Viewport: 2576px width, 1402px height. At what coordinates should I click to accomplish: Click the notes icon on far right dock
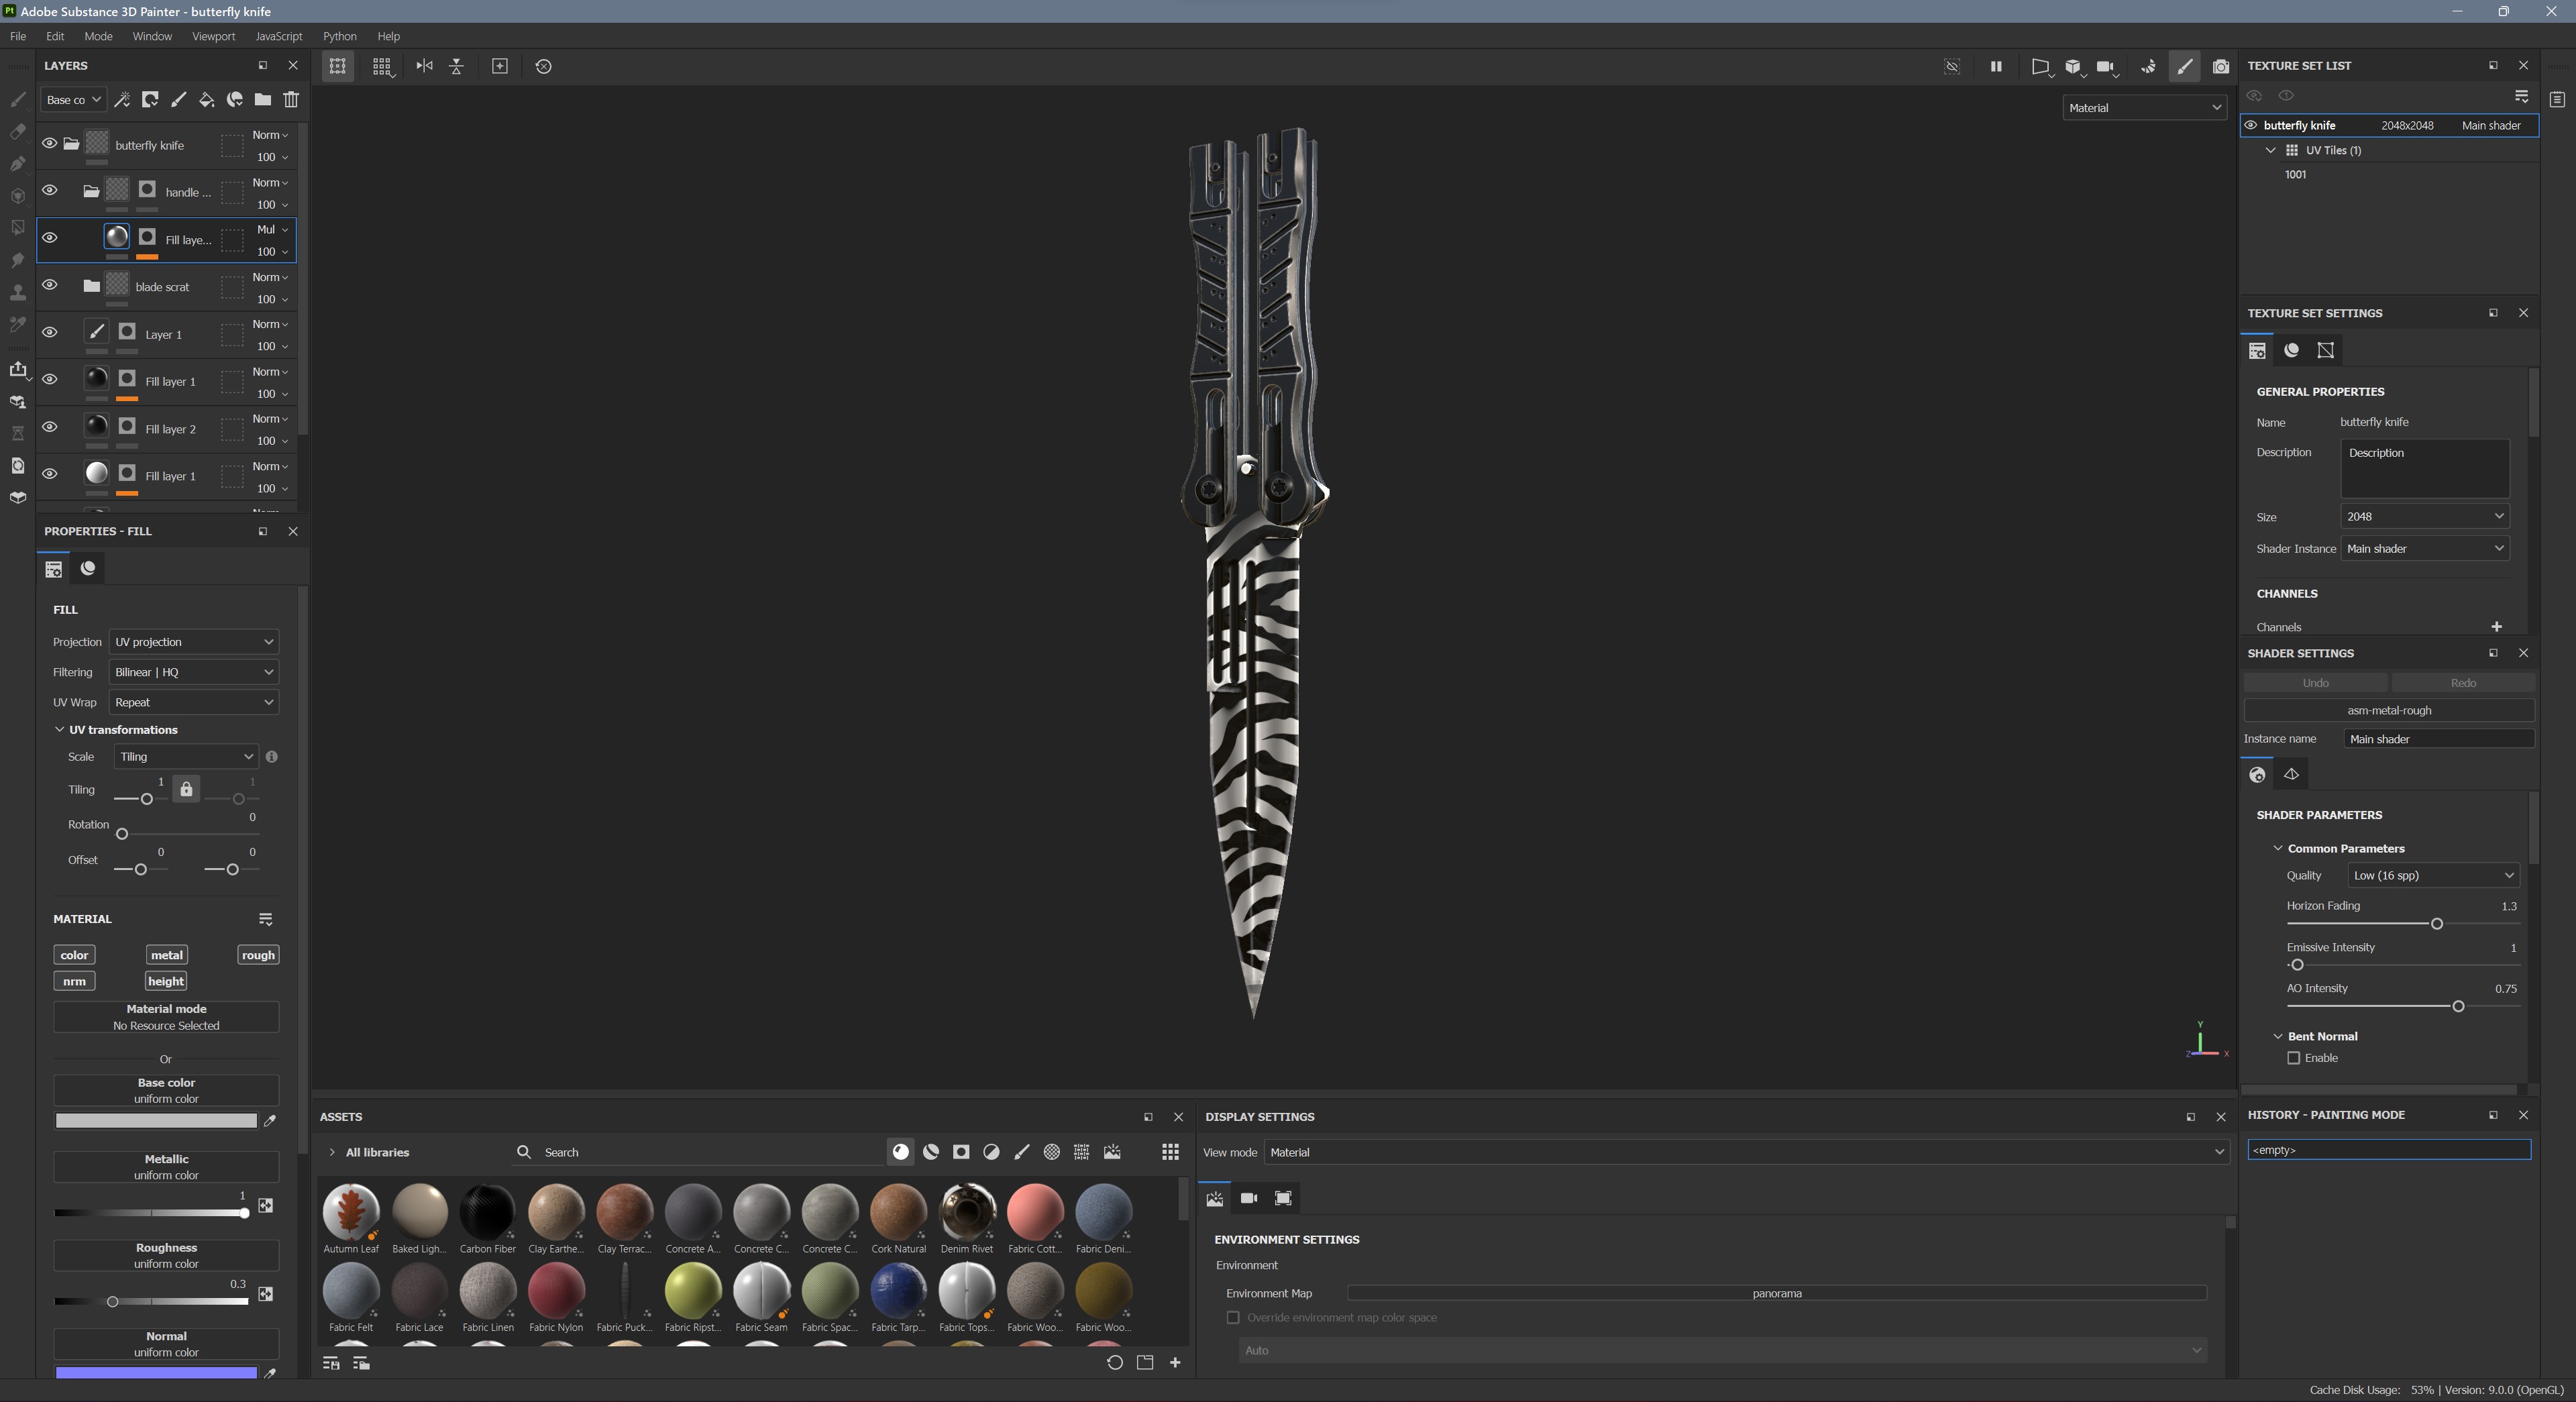[2557, 99]
